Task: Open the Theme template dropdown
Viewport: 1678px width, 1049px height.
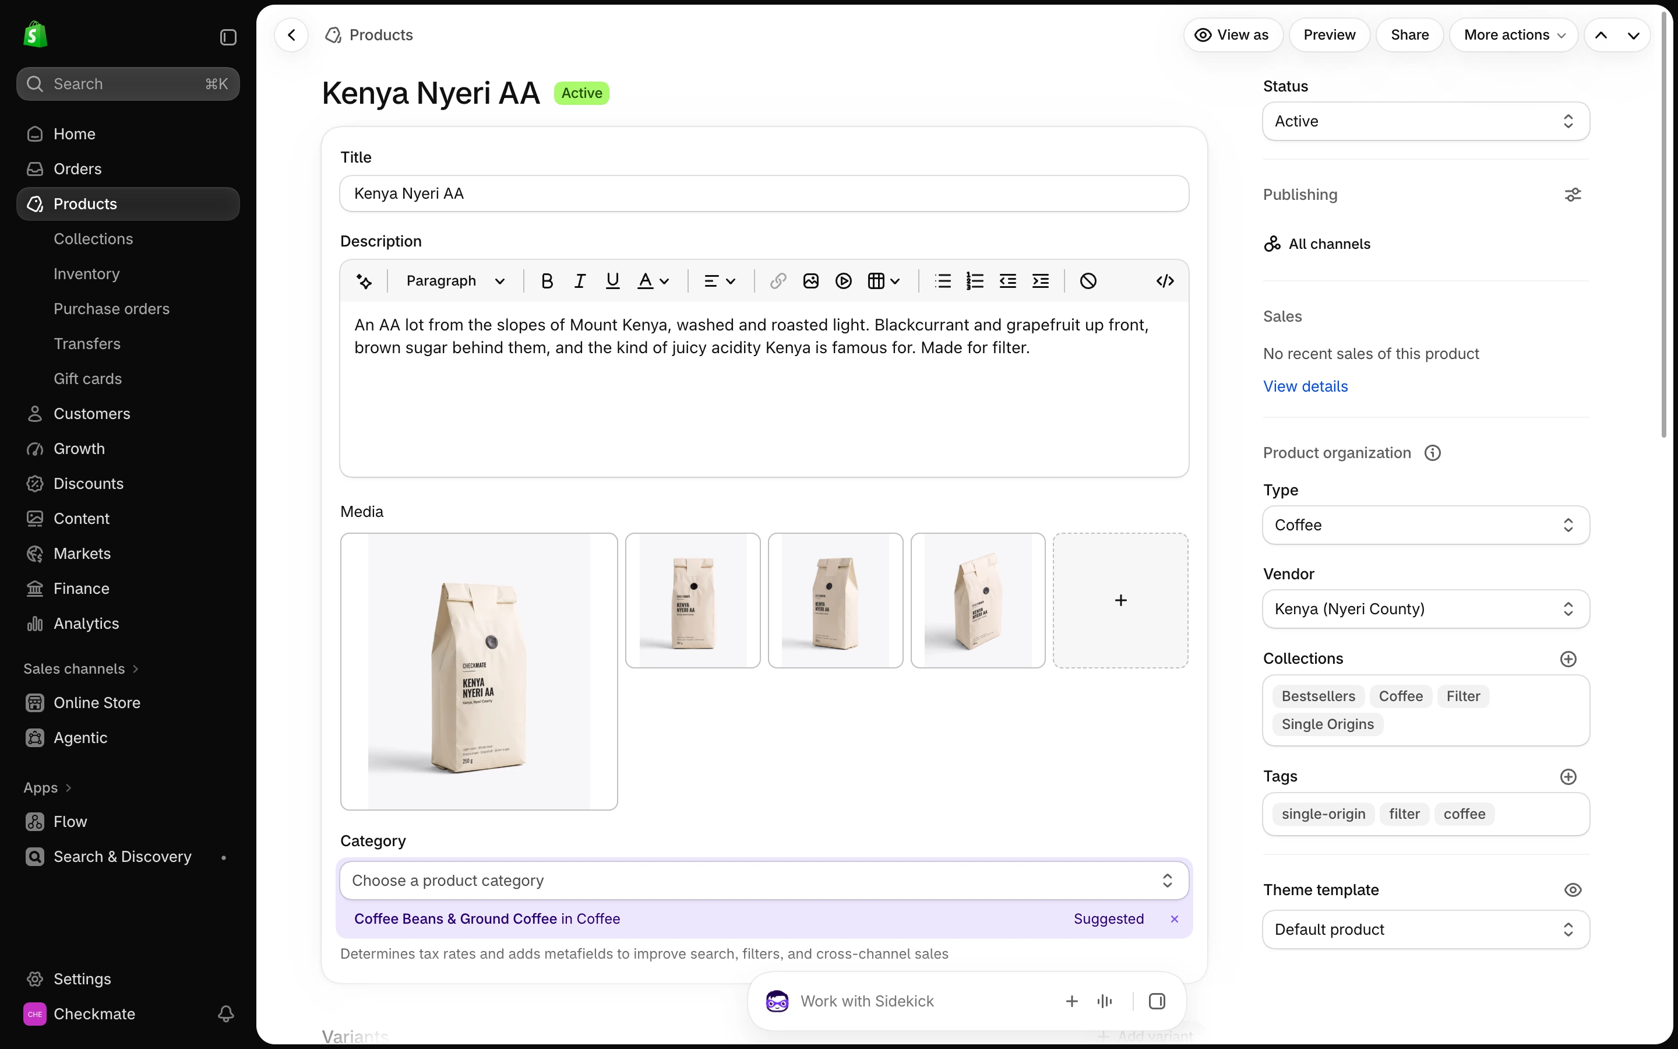Action: (x=1426, y=930)
